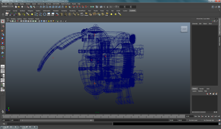The height and width of the screenshot is (129, 221).
Task: Open Outl outliner shelf button
Action: coord(53,14)
